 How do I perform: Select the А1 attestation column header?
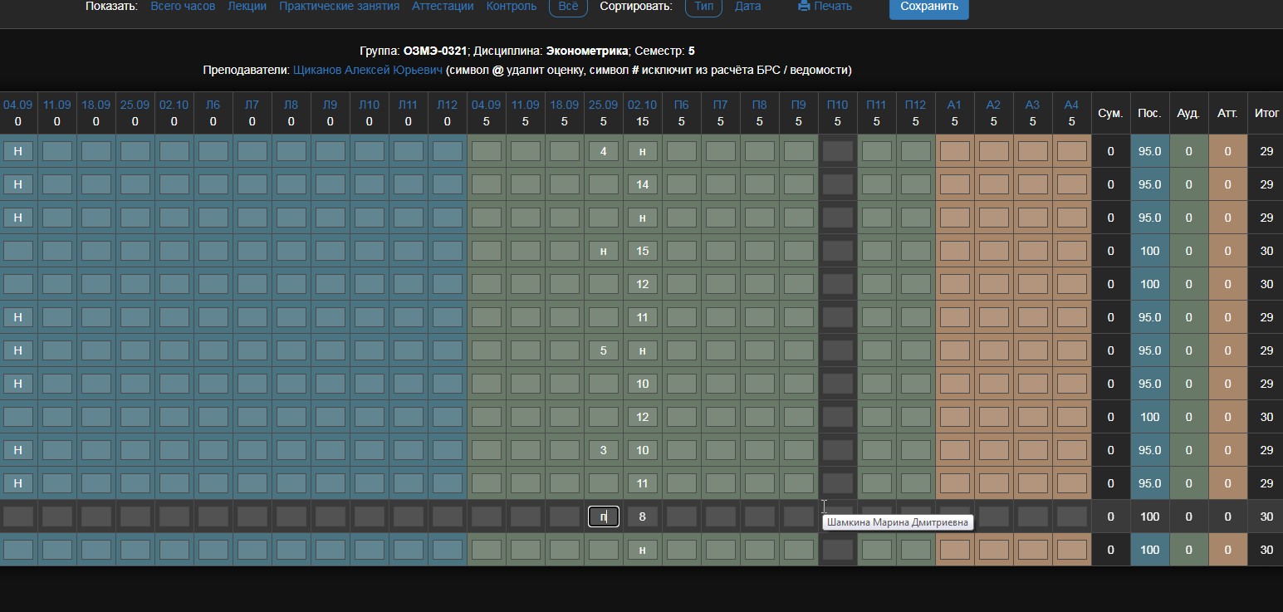pyautogui.click(x=954, y=105)
